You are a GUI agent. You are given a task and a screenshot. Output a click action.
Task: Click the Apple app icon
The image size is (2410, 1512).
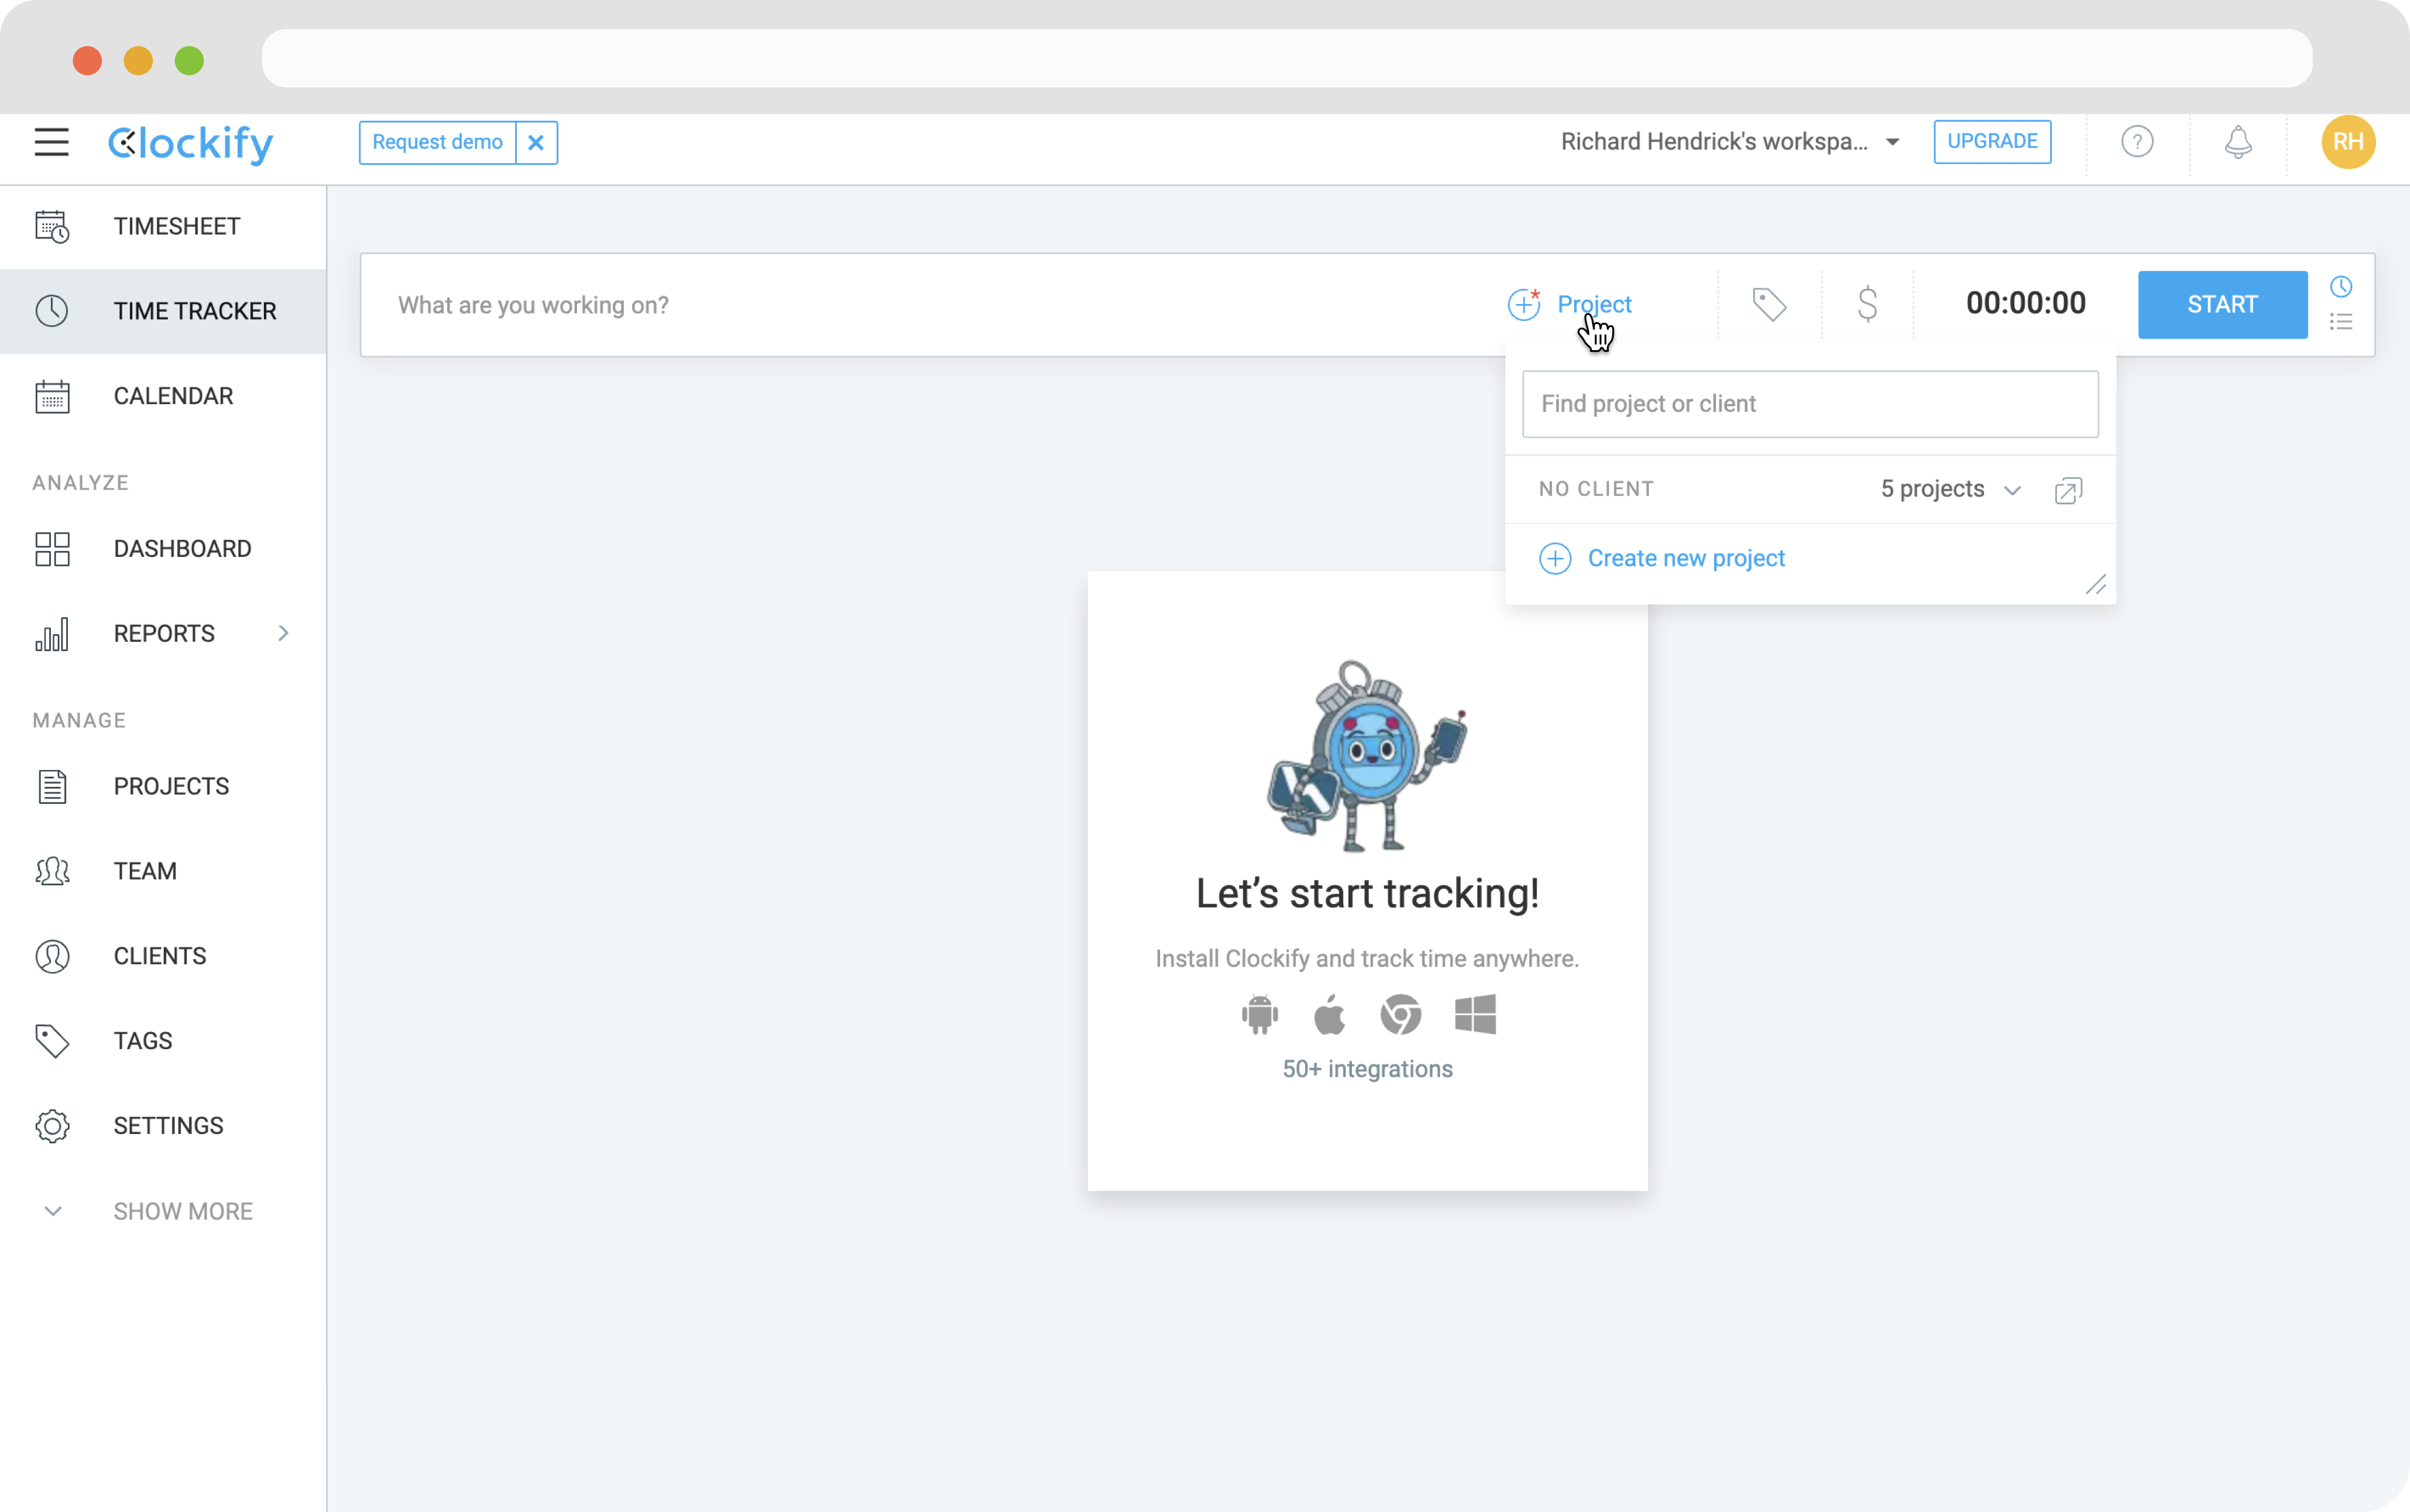pyautogui.click(x=1329, y=1015)
